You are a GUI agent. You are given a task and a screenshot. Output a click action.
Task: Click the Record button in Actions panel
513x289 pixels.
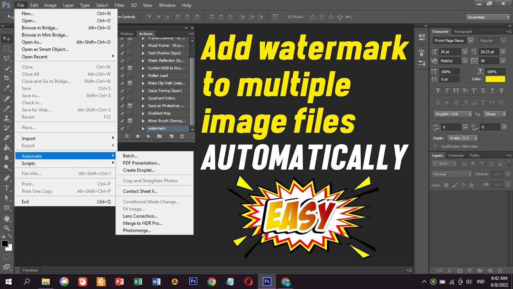pos(138,136)
